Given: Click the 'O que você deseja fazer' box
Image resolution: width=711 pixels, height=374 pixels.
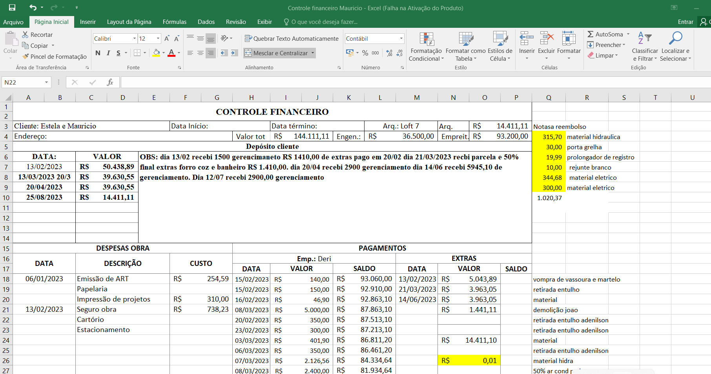Looking at the screenshot, I should [321, 22].
